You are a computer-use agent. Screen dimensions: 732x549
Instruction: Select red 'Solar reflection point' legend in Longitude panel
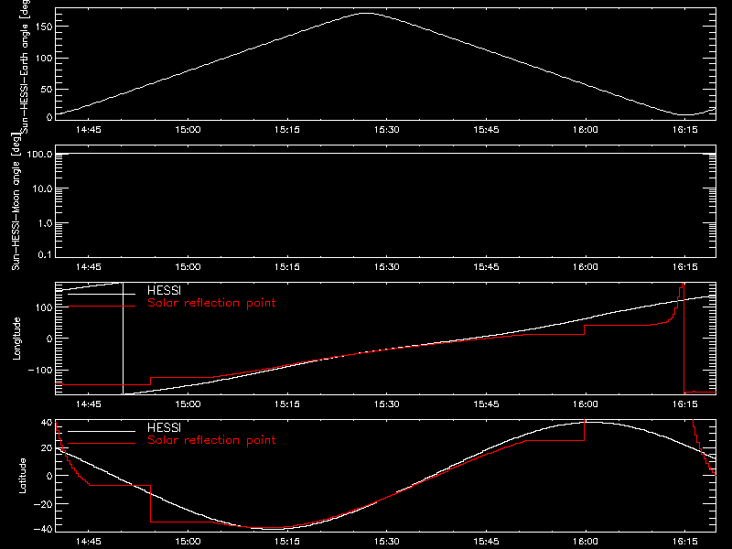pyautogui.click(x=211, y=303)
